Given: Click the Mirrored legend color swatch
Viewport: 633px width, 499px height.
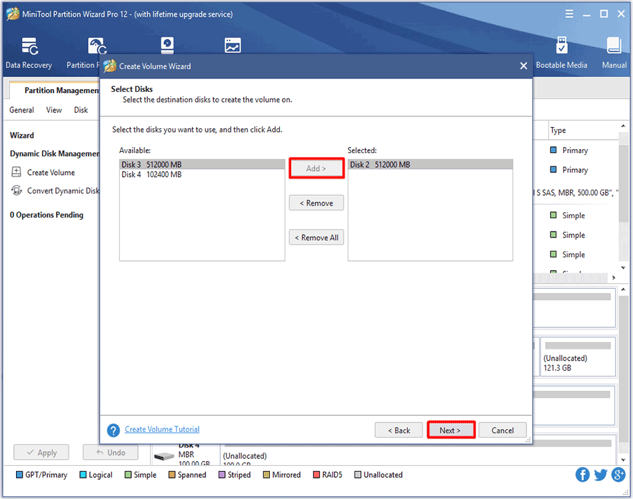Looking at the screenshot, I should pyautogui.click(x=266, y=474).
